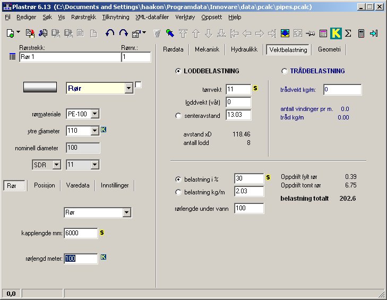387x300 pixels.
Task: Click the gray pipe color swatch
Action: coord(40,88)
